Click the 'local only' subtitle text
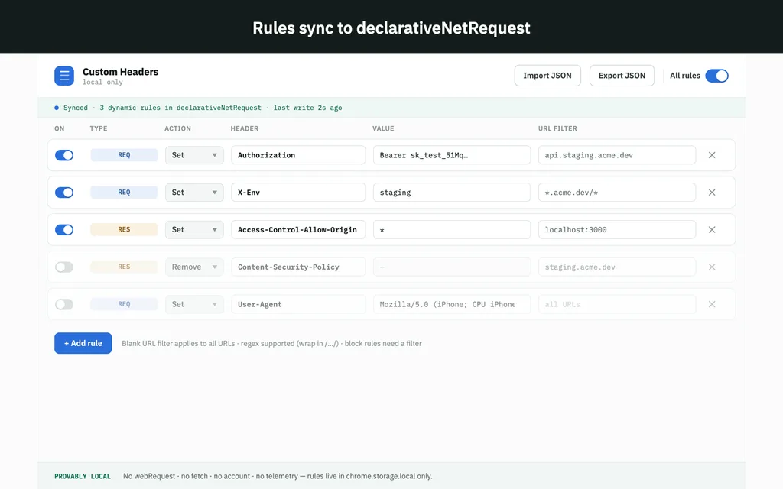This screenshot has width=783, height=489. click(x=102, y=83)
